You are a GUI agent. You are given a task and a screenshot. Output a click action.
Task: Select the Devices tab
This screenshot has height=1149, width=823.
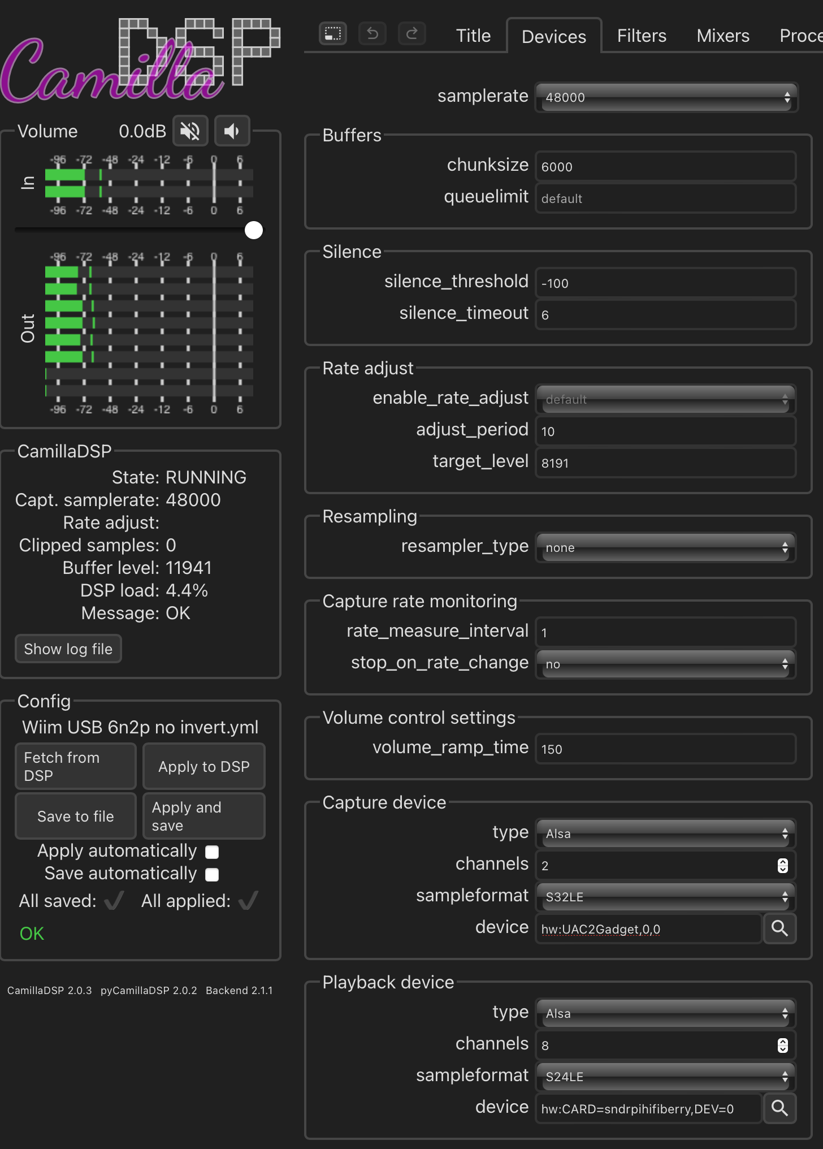[x=554, y=36]
